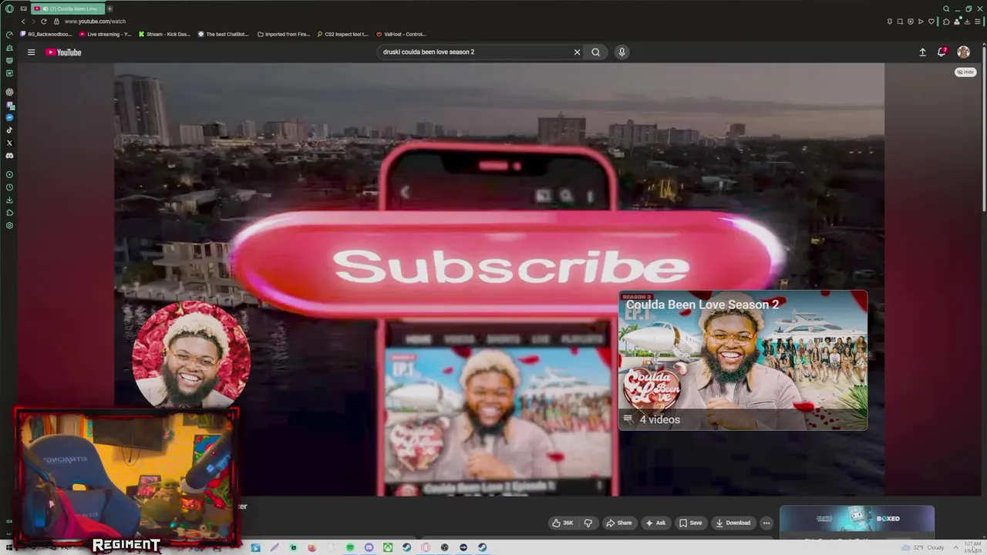Click the browser address bar URL
The height and width of the screenshot is (555, 987).
[95, 22]
